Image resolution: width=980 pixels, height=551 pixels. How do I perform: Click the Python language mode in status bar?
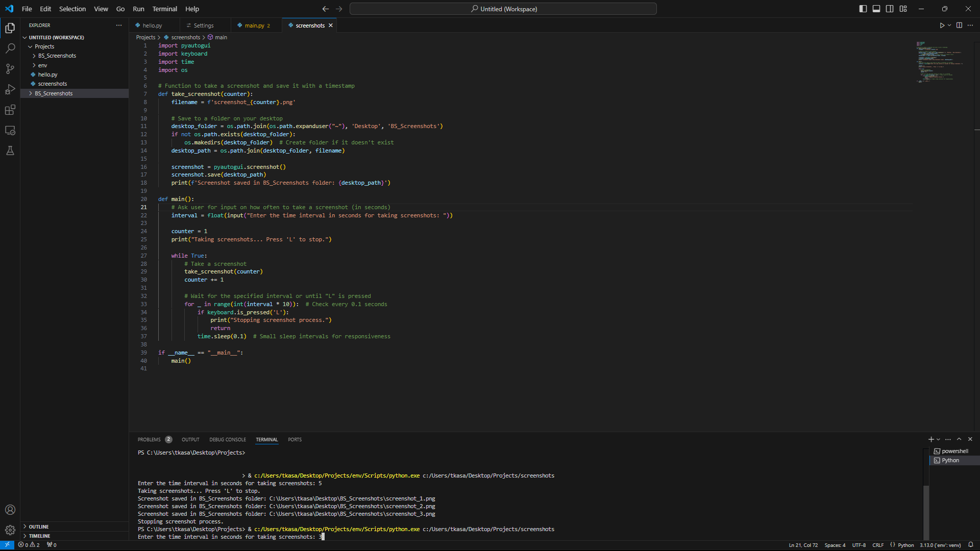(x=905, y=545)
